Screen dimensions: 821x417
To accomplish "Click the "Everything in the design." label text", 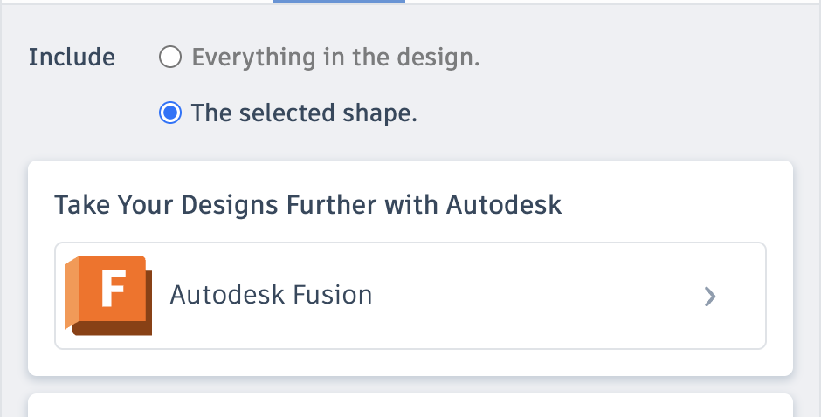I will [335, 58].
